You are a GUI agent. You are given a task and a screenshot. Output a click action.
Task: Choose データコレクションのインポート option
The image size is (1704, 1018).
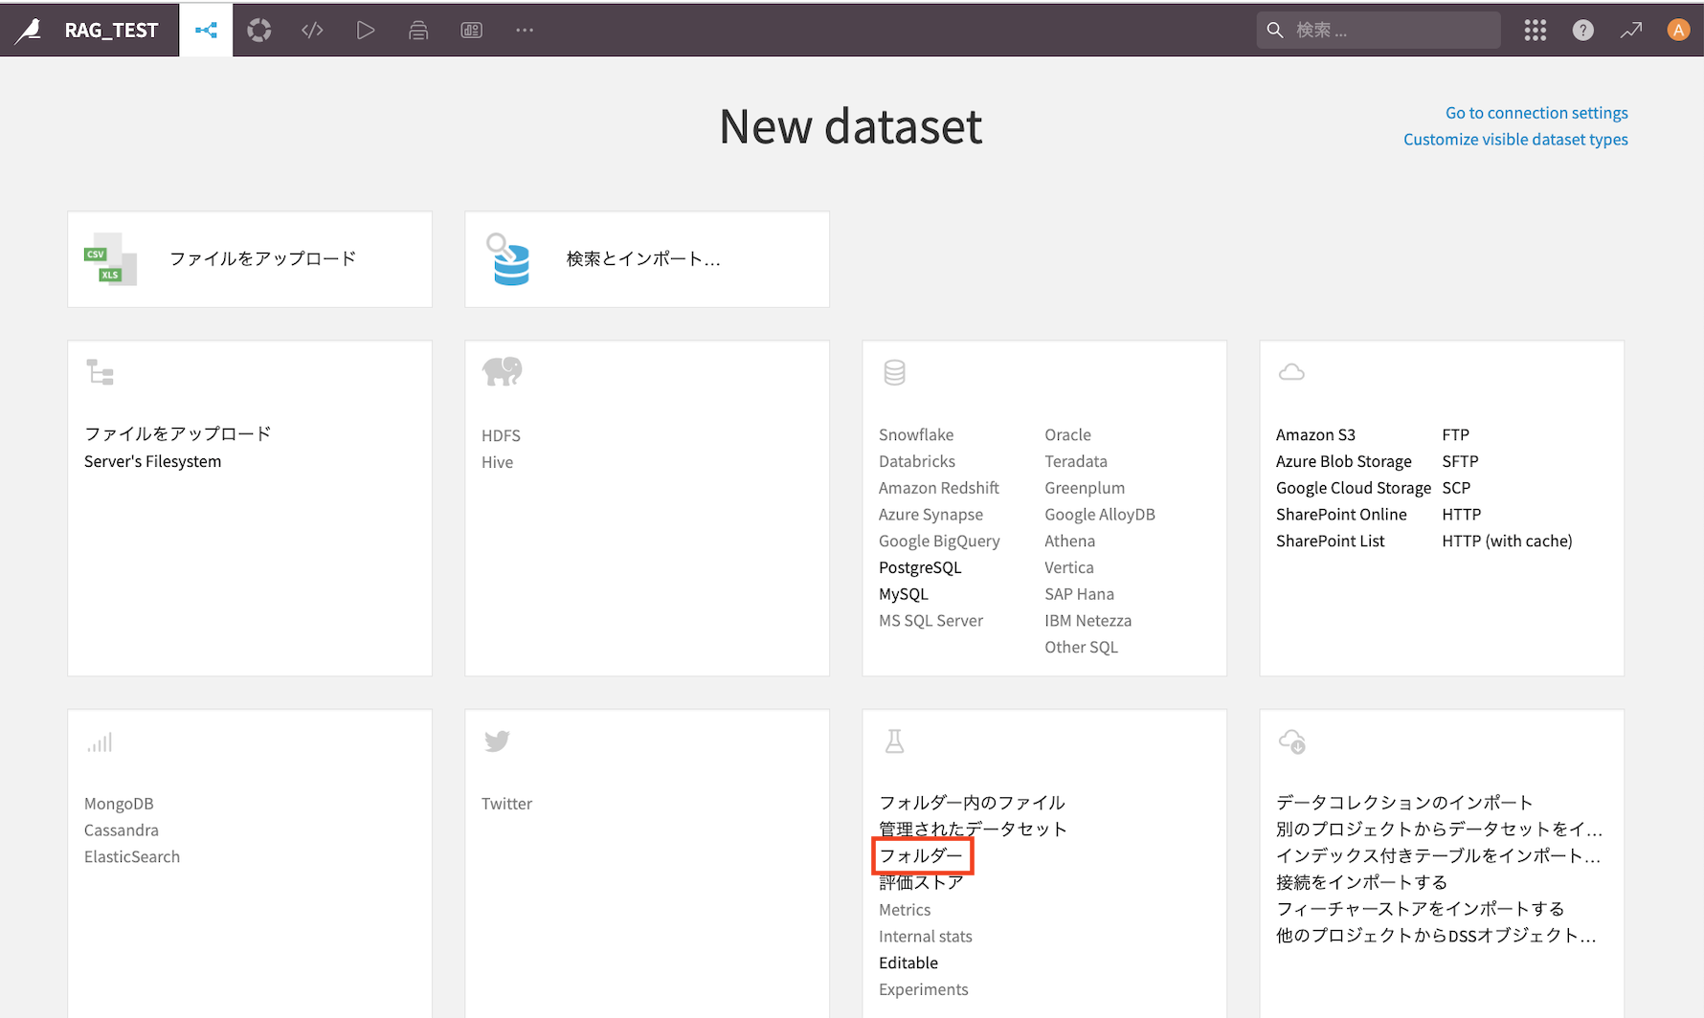tap(1404, 803)
